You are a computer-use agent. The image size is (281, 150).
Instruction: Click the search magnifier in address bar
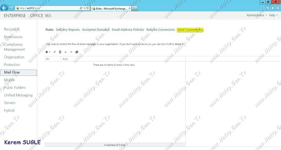[81, 8]
